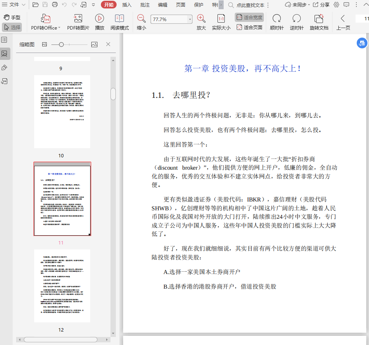Switch to the 批注 annotation tab
Viewport: 369px width, 345px height.
(x=145, y=5)
